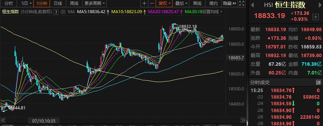323x126 pixels.
Task: Open 叠加 overlay menu
Action: [181, 3]
